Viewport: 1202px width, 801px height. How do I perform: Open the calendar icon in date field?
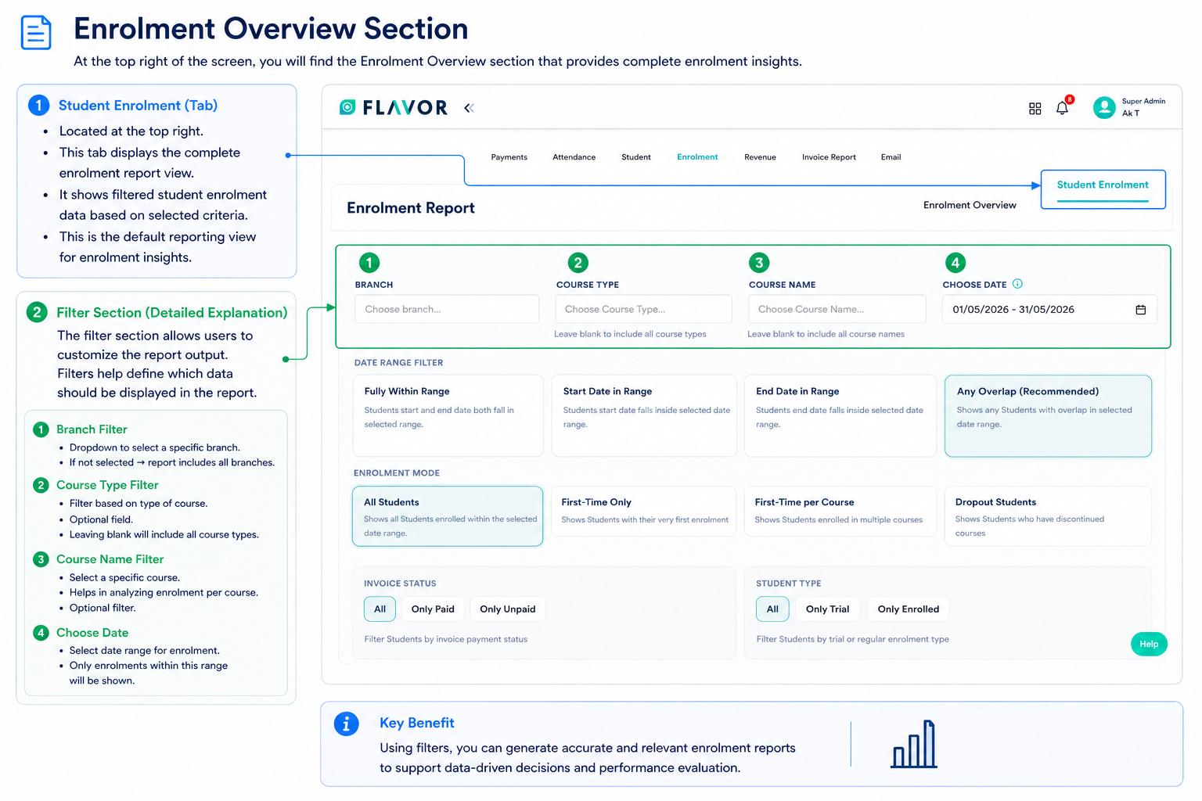[1140, 310]
